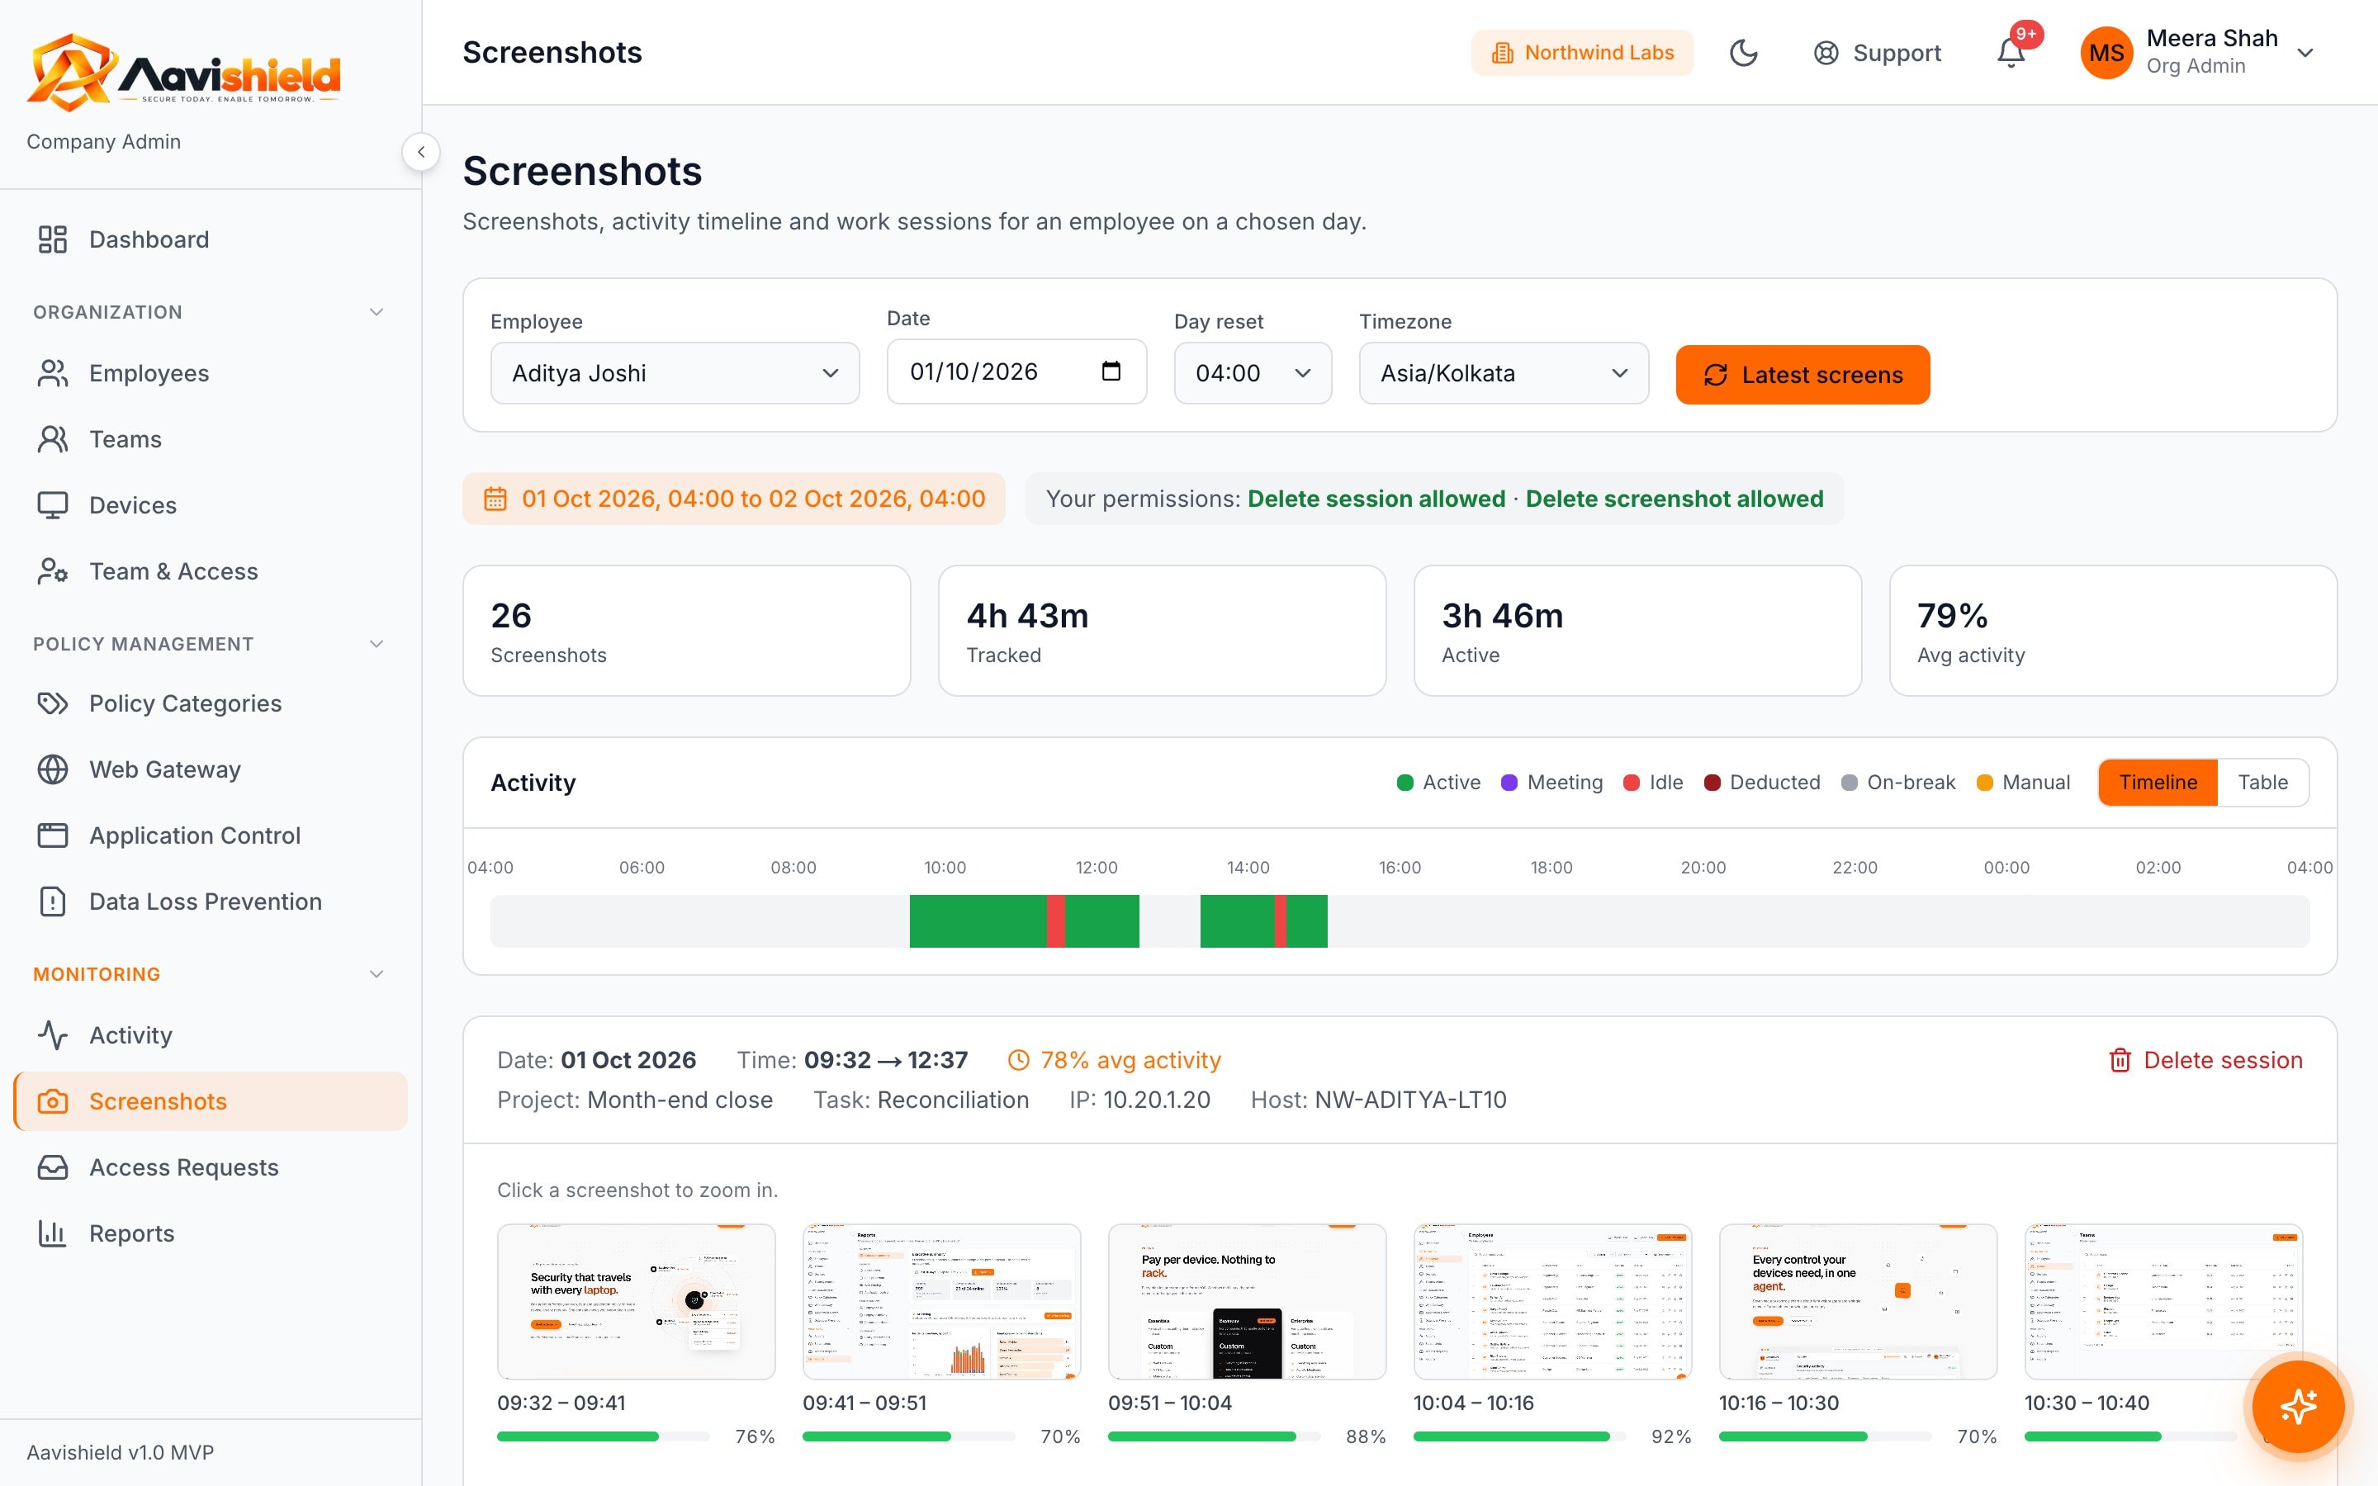Click Northwind Labs organization badge
The width and height of the screenshot is (2378, 1486).
point(1582,53)
